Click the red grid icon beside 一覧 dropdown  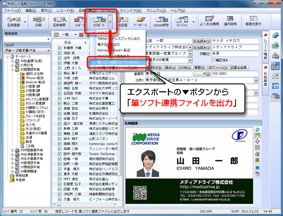click(x=81, y=35)
